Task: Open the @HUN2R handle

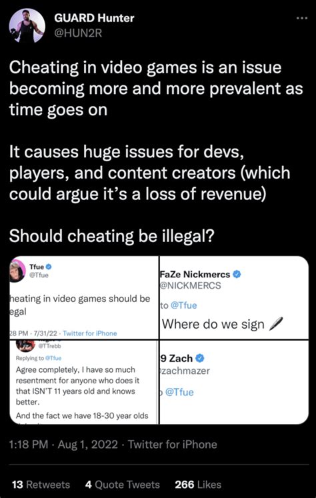Action: pos(78,33)
